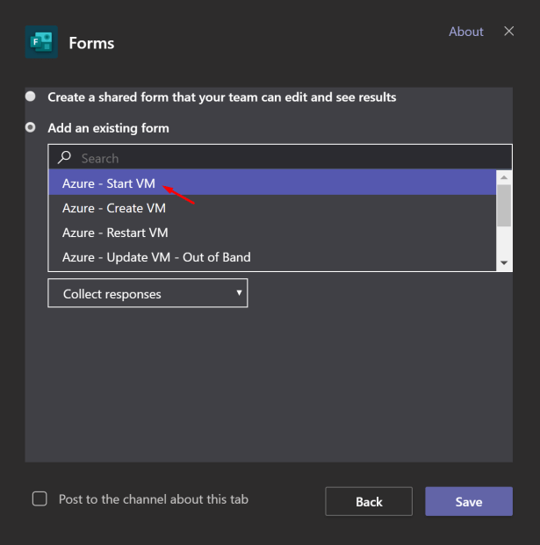The height and width of the screenshot is (545, 540).
Task: Open the 'Collect responses' dropdown
Action: point(148,293)
